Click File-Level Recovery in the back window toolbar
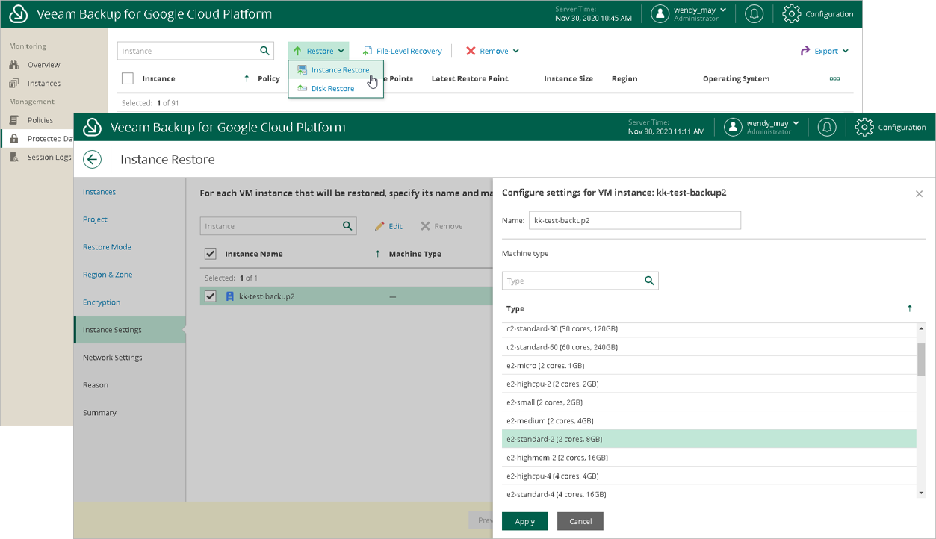Image resolution: width=936 pixels, height=539 pixels. pos(402,51)
